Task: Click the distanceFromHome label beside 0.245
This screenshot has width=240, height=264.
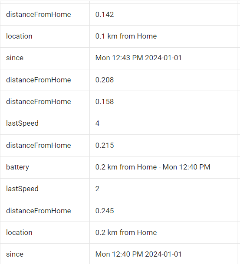Action: pyautogui.click(x=39, y=211)
